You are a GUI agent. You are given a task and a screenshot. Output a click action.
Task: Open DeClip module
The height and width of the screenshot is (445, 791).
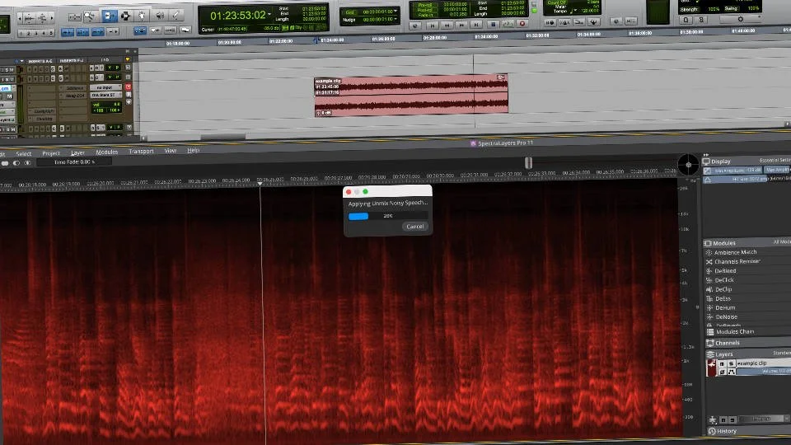pos(723,289)
